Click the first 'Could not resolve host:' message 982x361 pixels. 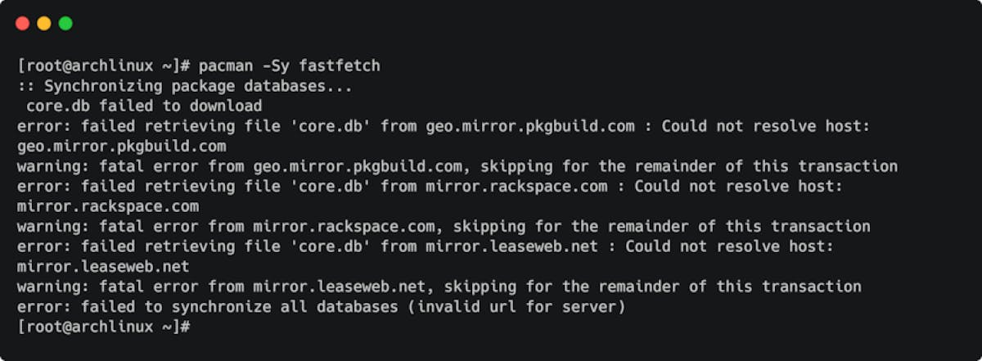(766, 126)
